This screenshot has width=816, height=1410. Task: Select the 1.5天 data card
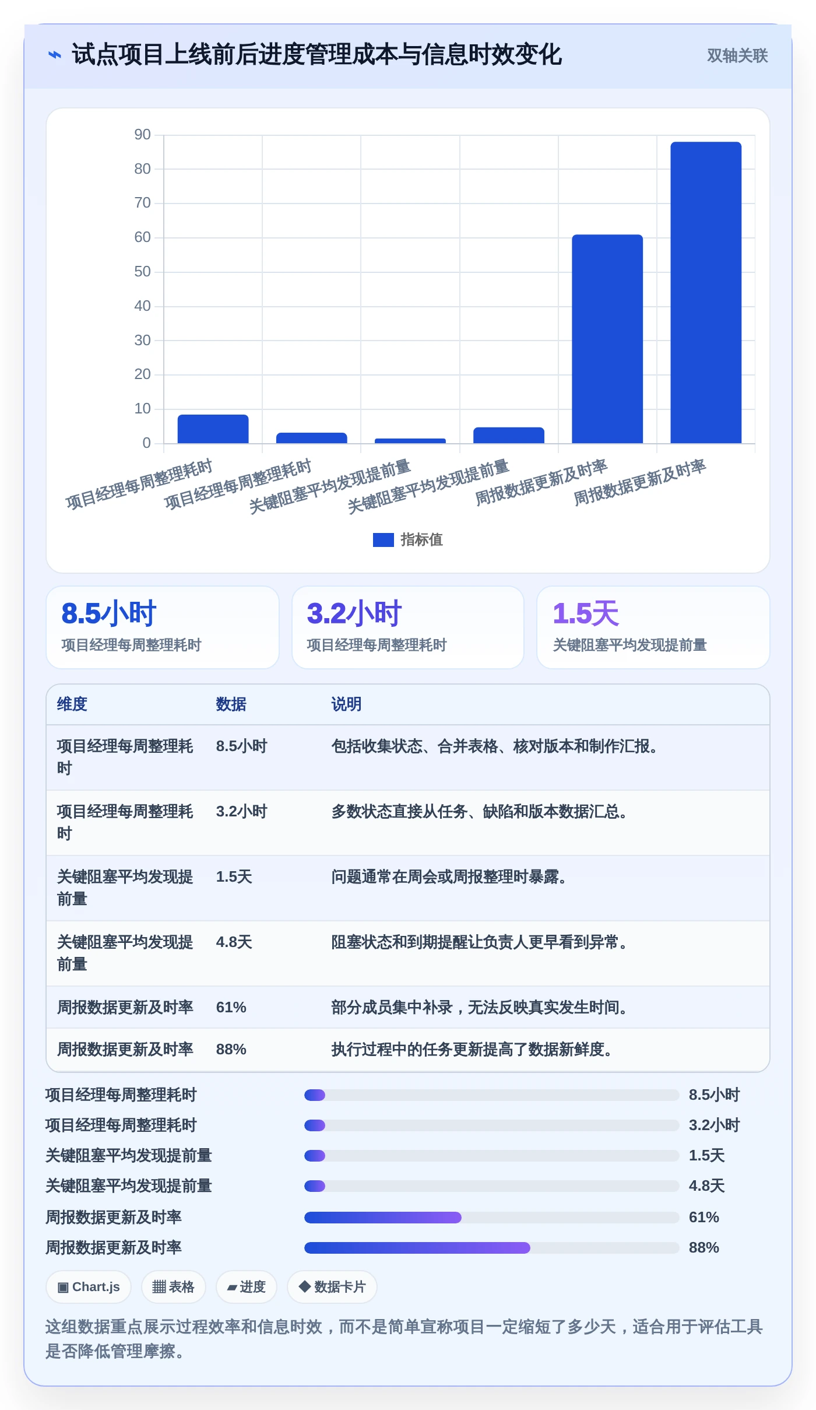[653, 627]
